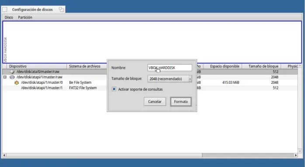Click the Physic column header
Image resolution: width=305 pixels, height=167 pixels.
point(289,66)
